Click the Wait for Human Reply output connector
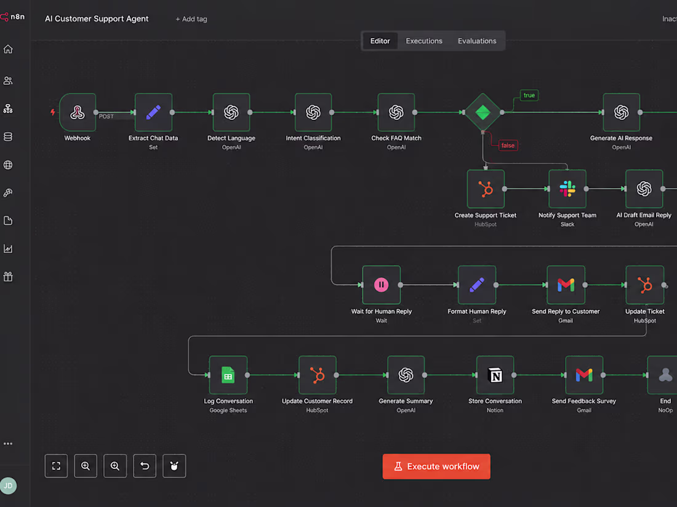Screen dimensions: 677x507 (401, 285)
